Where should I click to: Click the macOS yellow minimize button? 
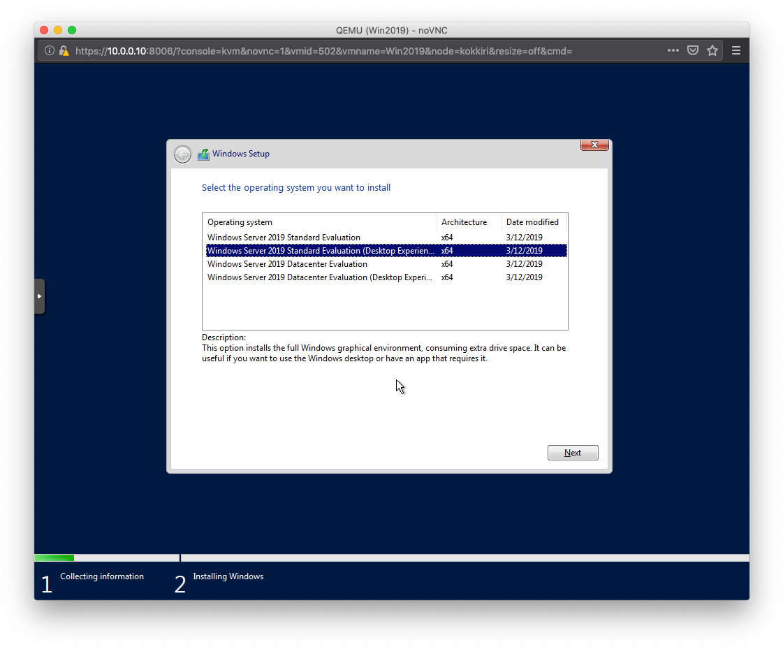coord(58,30)
